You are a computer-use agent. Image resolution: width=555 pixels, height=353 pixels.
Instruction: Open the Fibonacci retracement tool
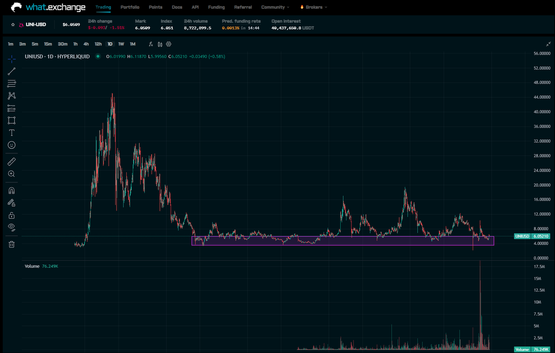(12, 84)
